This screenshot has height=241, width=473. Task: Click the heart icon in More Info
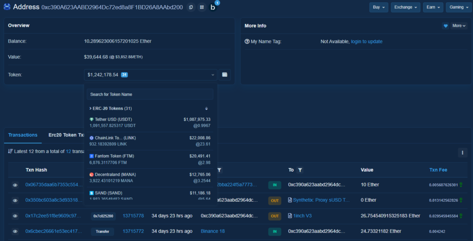point(446,26)
